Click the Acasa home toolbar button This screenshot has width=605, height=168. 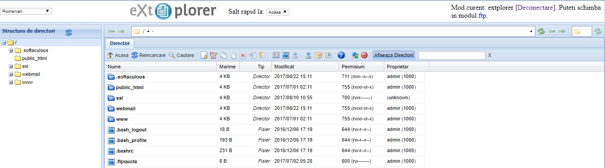[x=118, y=55]
